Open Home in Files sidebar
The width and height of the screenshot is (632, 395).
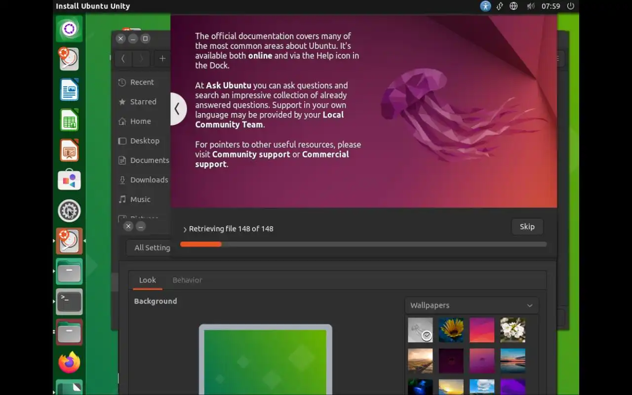point(141,121)
